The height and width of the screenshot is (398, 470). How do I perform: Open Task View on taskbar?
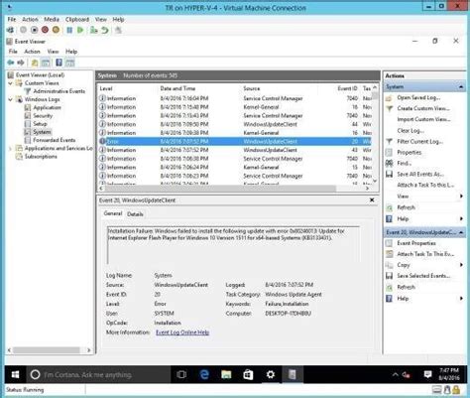point(181,374)
